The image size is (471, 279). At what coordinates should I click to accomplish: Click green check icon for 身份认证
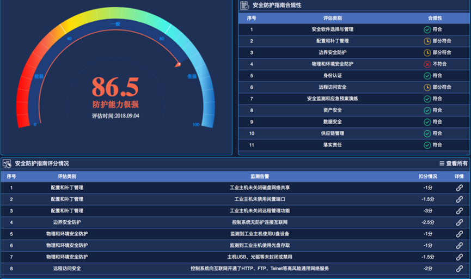427,76
